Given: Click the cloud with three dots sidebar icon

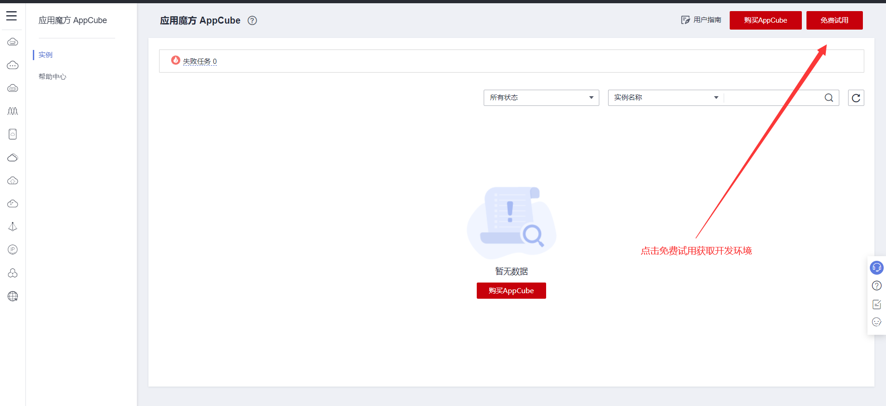Looking at the screenshot, I should [13, 65].
